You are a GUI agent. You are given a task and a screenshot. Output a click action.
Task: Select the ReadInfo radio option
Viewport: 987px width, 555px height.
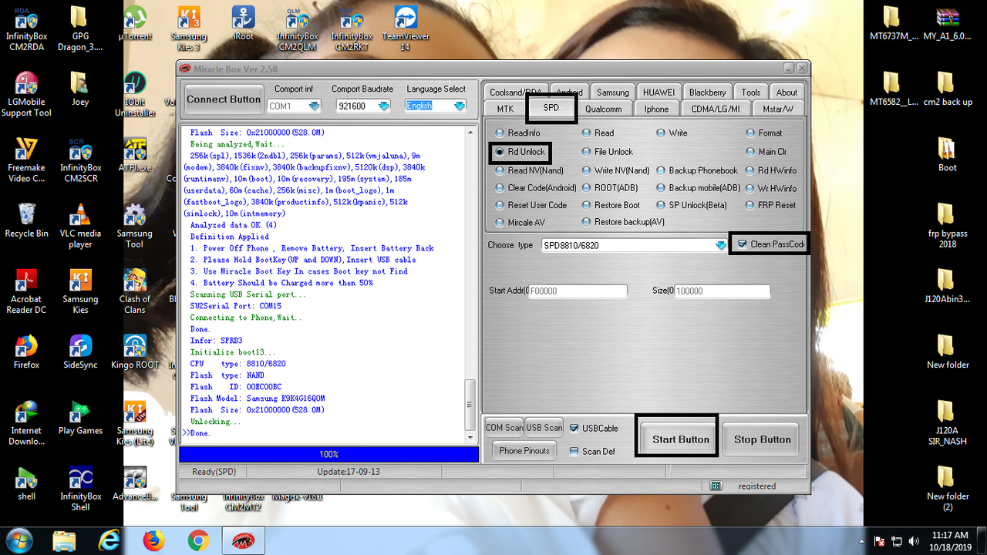coord(517,133)
